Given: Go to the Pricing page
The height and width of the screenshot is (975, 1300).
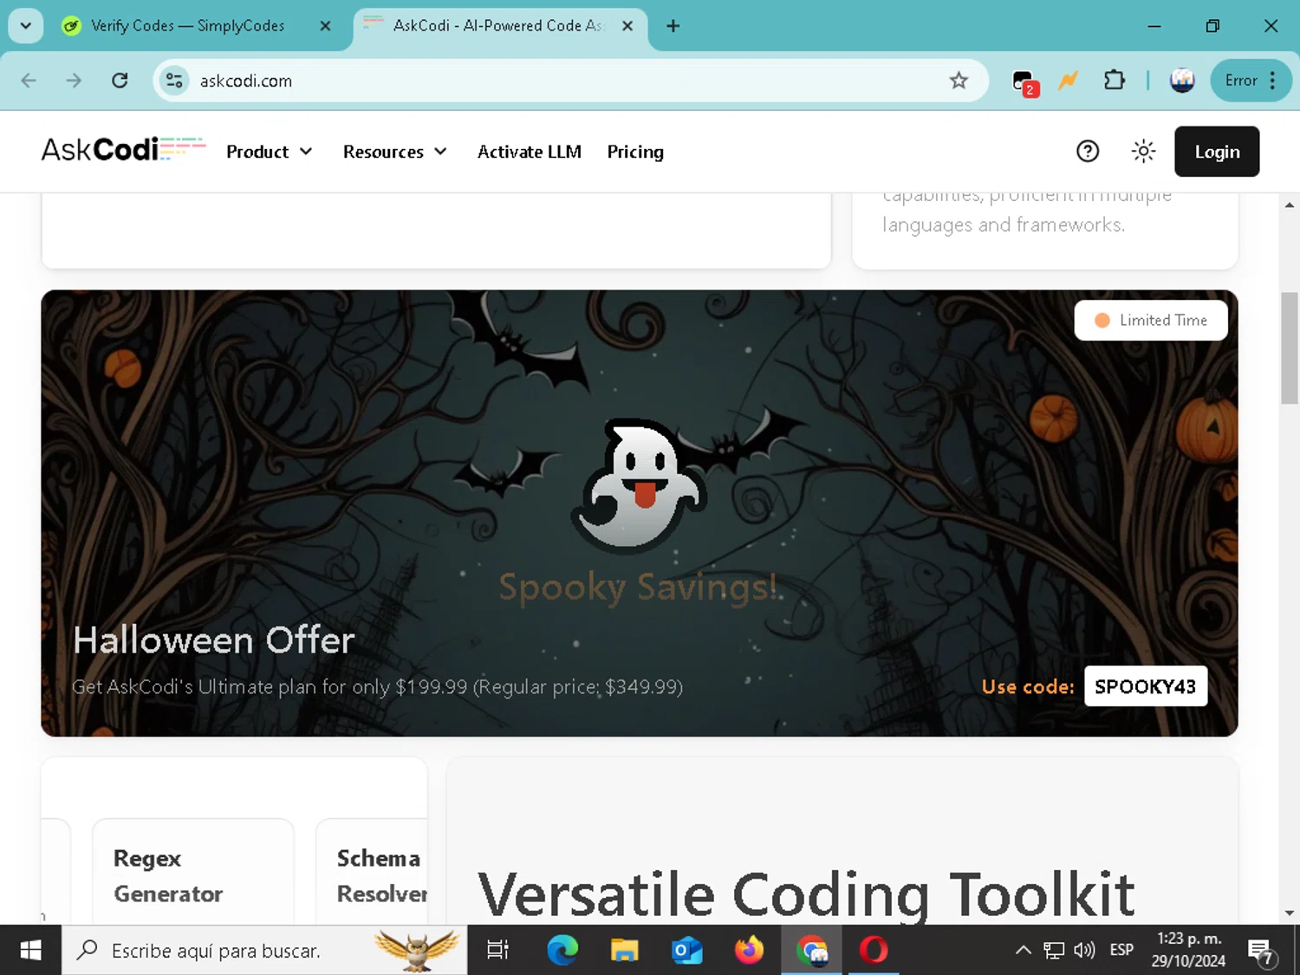Looking at the screenshot, I should pos(635,152).
